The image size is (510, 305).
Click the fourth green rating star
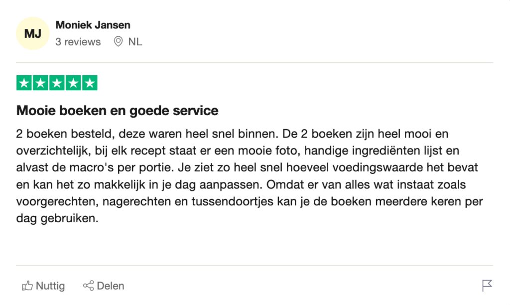click(73, 83)
